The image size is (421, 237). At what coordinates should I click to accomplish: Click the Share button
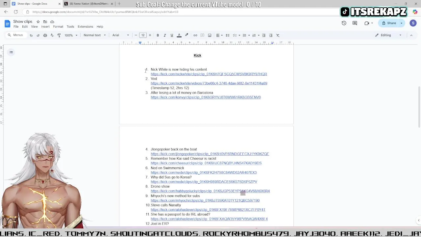click(x=389, y=23)
